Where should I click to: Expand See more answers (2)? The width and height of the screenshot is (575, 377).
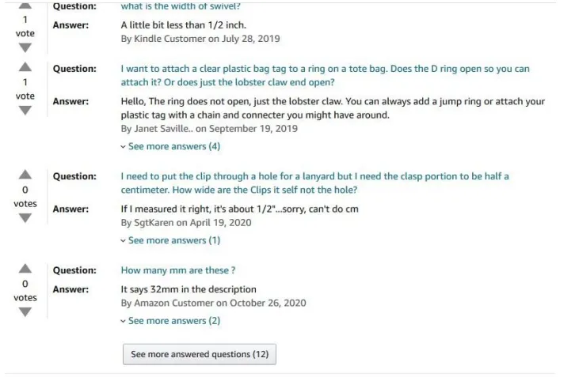170,321
